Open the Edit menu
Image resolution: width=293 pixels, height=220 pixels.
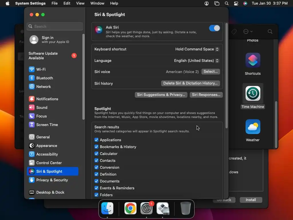tap(67, 3)
